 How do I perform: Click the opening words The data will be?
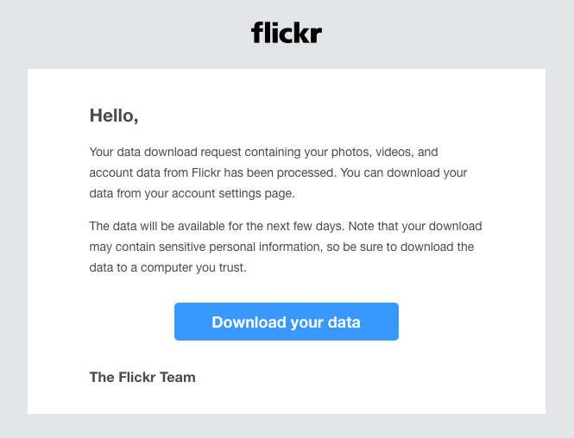[x=132, y=226]
